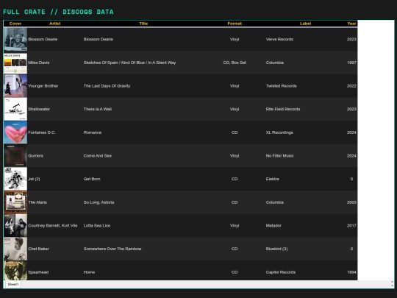The image size is (397, 298).
Task: Select the year cell 2022
Action: pyautogui.click(x=351, y=86)
